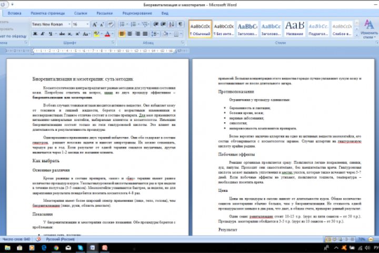
Task: Apply the Подзаголовок style
Action: [x=318, y=29]
